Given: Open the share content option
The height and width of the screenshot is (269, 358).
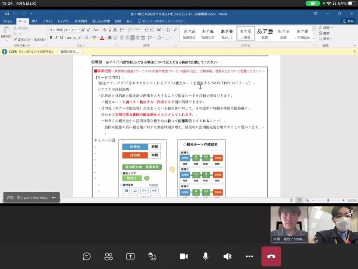Looking at the screenshot, I should [130, 256].
